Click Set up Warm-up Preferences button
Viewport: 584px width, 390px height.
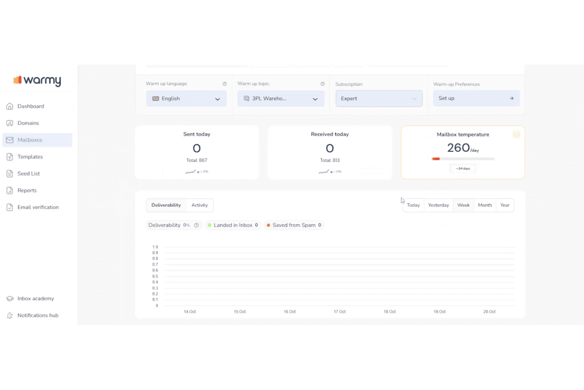pyautogui.click(x=476, y=98)
